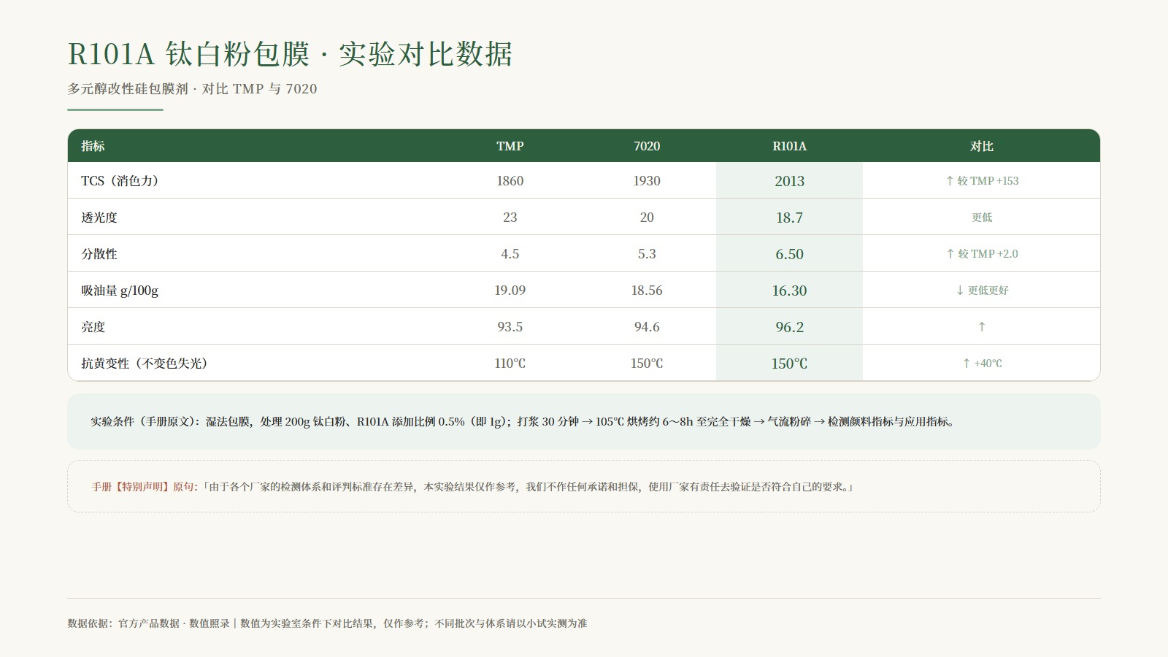
Task: Select the "TCS（消色力）" row label
Action: point(120,180)
